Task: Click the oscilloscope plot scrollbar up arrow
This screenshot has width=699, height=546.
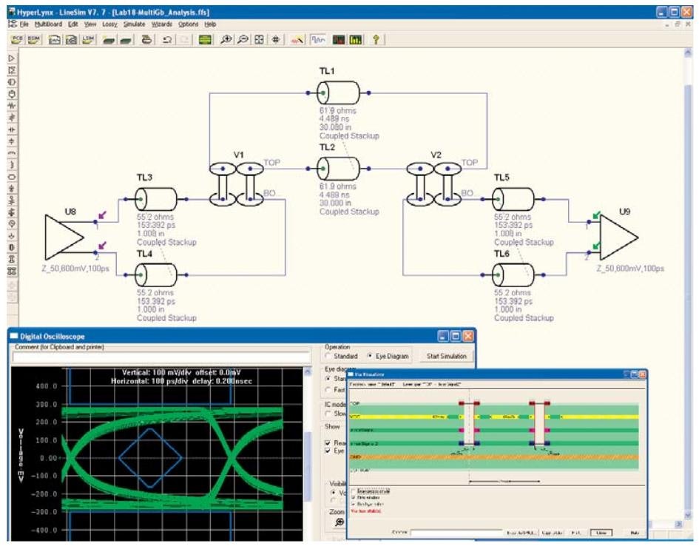Action: tap(308, 371)
